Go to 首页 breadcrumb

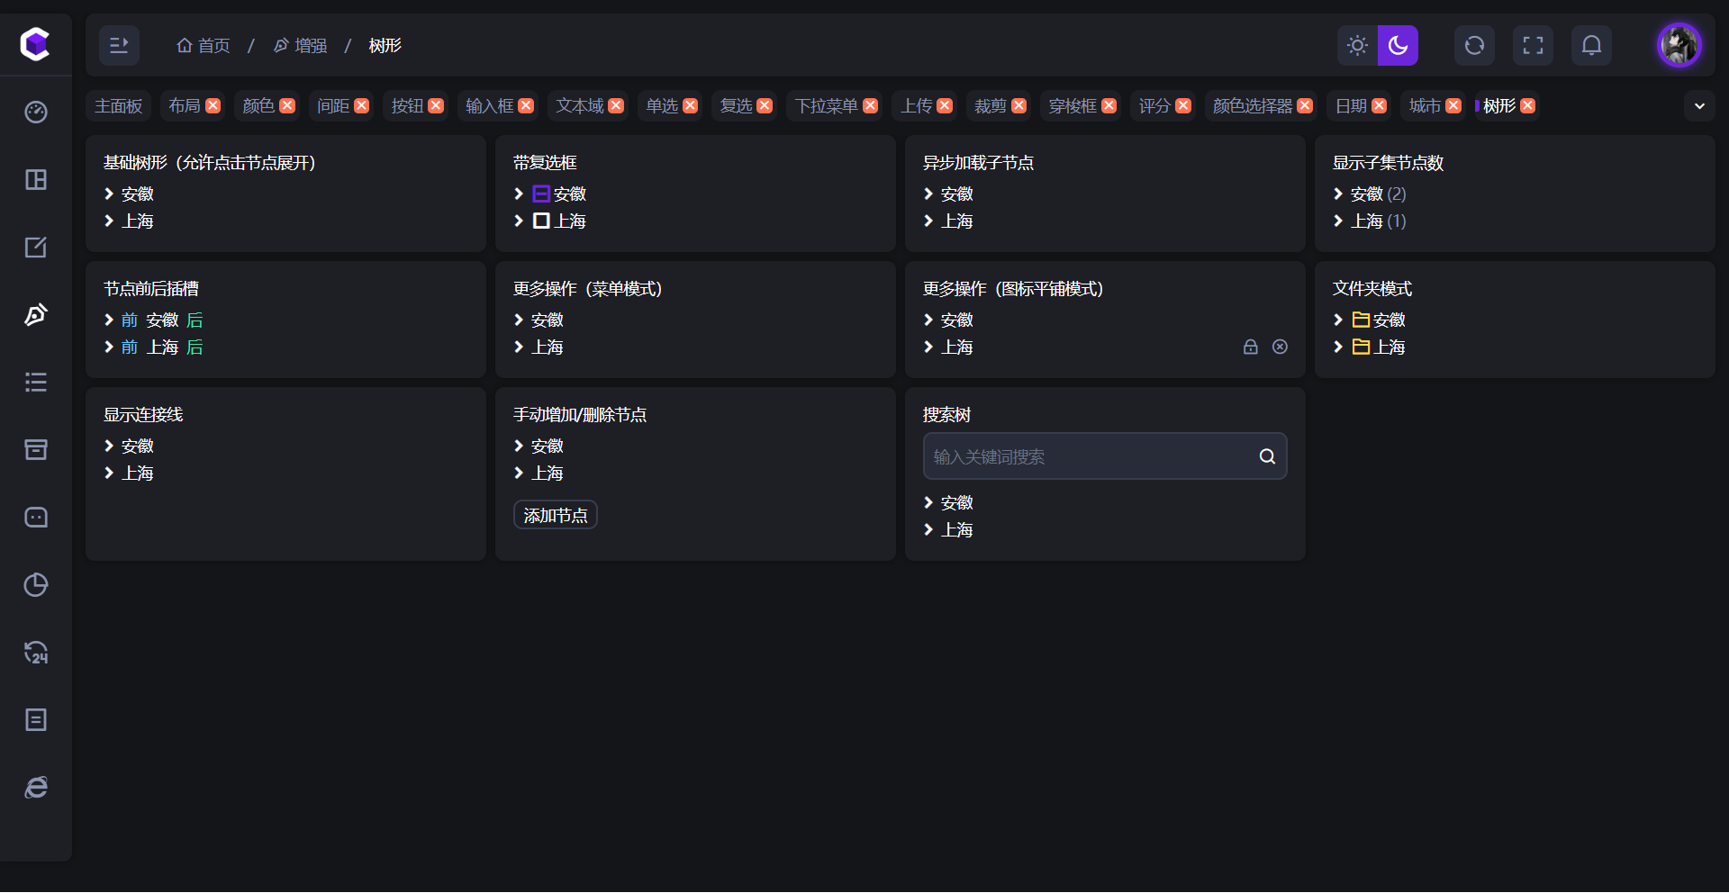click(204, 45)
